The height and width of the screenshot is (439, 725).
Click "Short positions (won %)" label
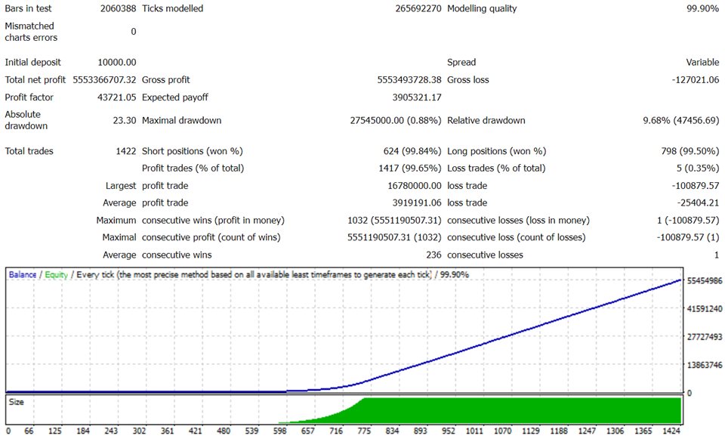click(193, 151)
